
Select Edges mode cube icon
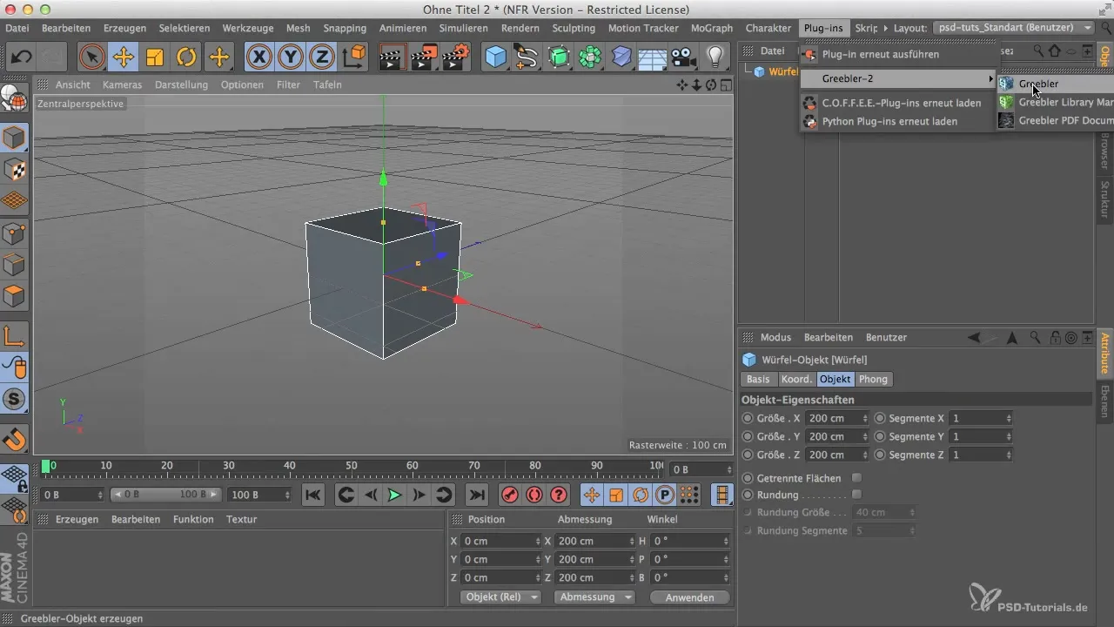14,265
